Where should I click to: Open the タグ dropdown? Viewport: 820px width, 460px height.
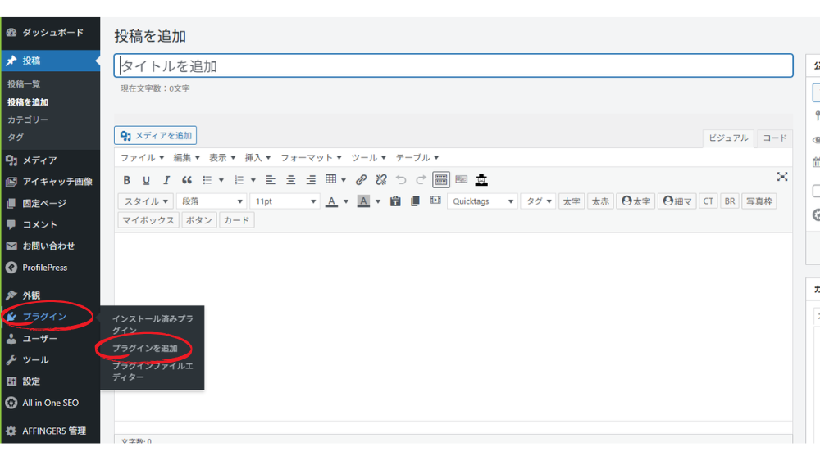coord(538,201)
